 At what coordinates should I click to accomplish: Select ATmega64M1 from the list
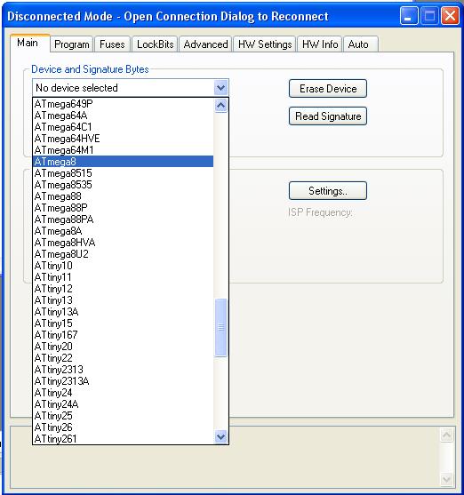(124, 150)
